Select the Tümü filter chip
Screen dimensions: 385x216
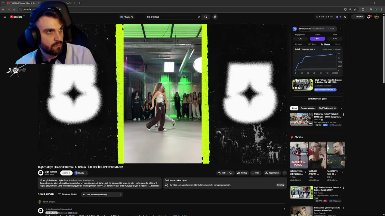[294, 108]
